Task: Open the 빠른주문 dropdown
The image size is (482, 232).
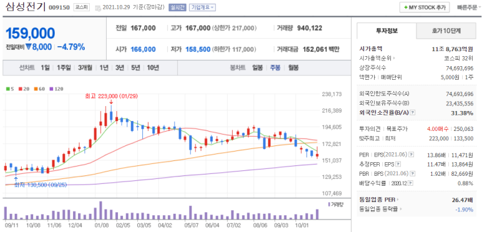Action: (469, 7)
